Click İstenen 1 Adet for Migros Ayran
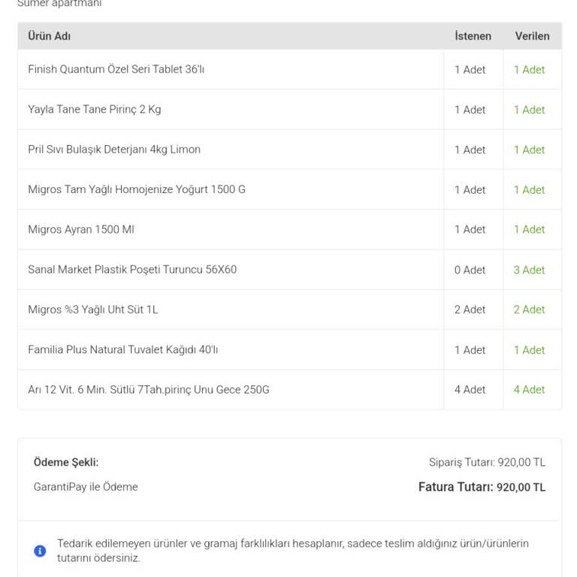 click(x=470, y=229)
